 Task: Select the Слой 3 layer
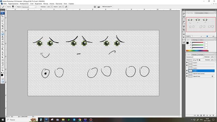(x=201, y=65)
